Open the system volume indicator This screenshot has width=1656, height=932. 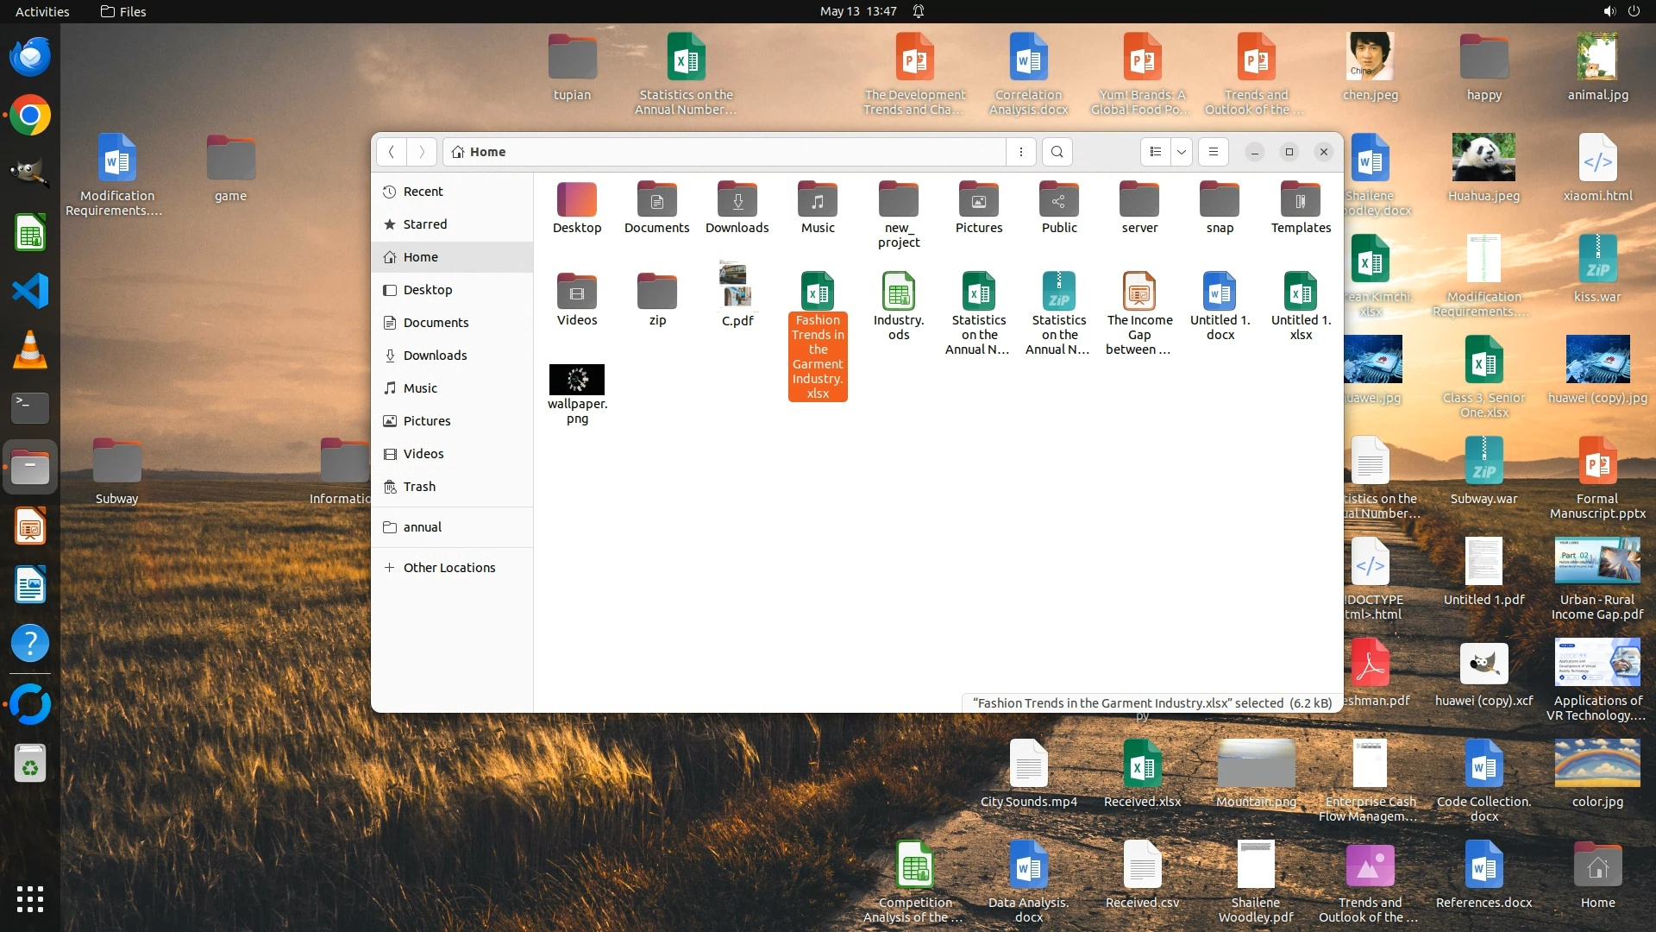[x=1609, y=11]
